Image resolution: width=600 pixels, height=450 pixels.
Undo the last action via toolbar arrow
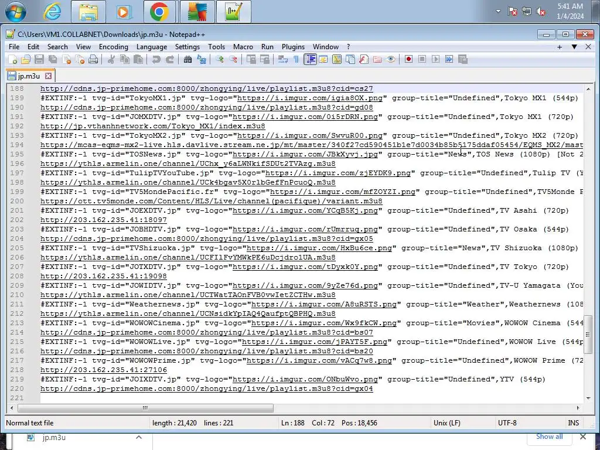156,59
